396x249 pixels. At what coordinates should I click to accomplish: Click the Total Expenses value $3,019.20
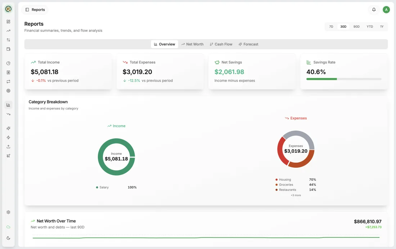[138, 72]
